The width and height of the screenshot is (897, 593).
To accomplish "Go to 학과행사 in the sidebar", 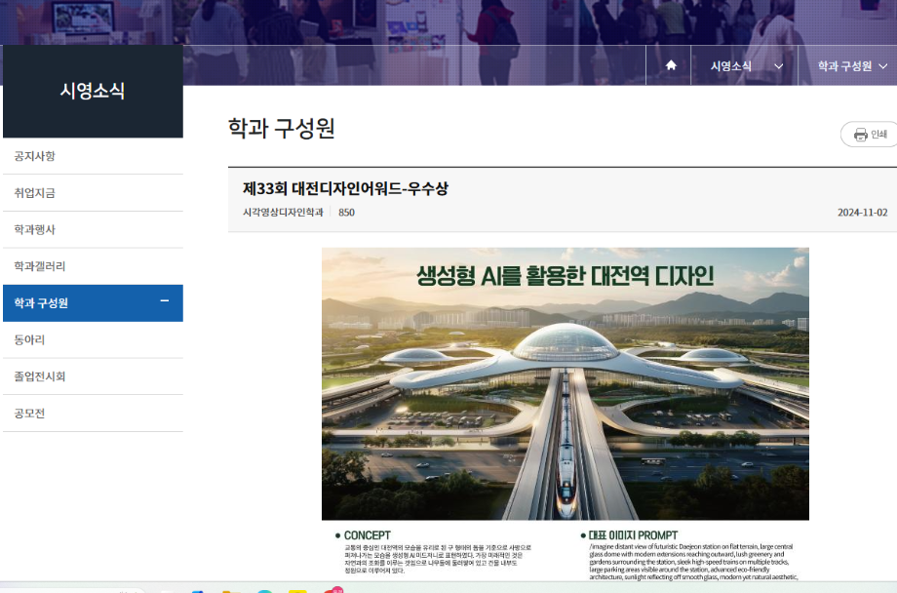I will pyautogui.click(x=35, y=230).
